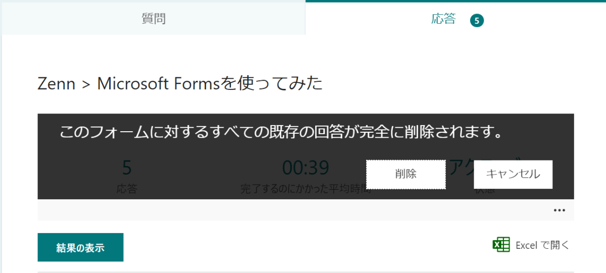
Task: Confirm deletion with the 削除 button
Action: point(406,174)
